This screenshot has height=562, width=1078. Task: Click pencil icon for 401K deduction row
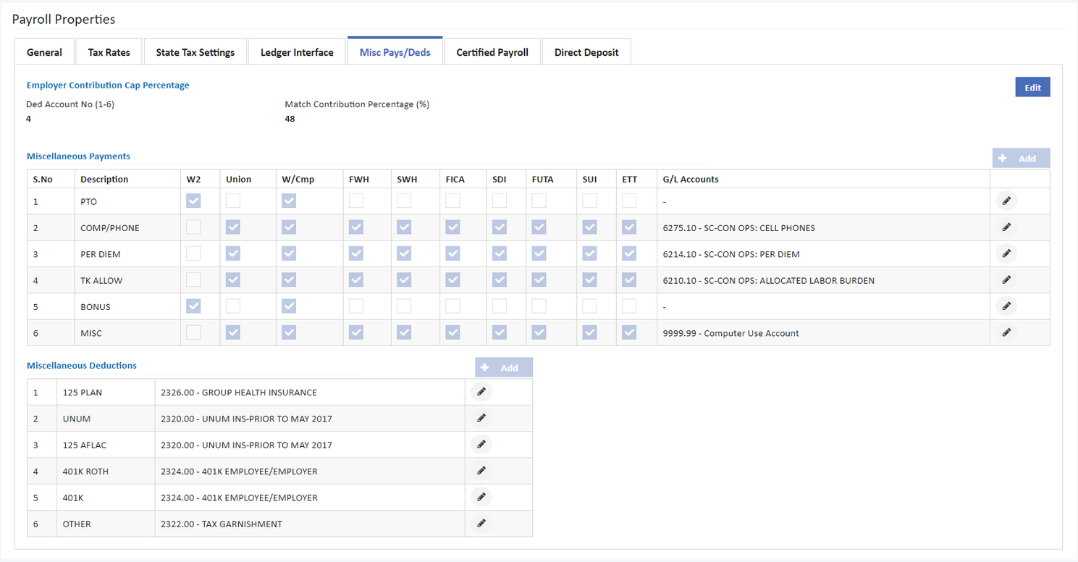481,497
